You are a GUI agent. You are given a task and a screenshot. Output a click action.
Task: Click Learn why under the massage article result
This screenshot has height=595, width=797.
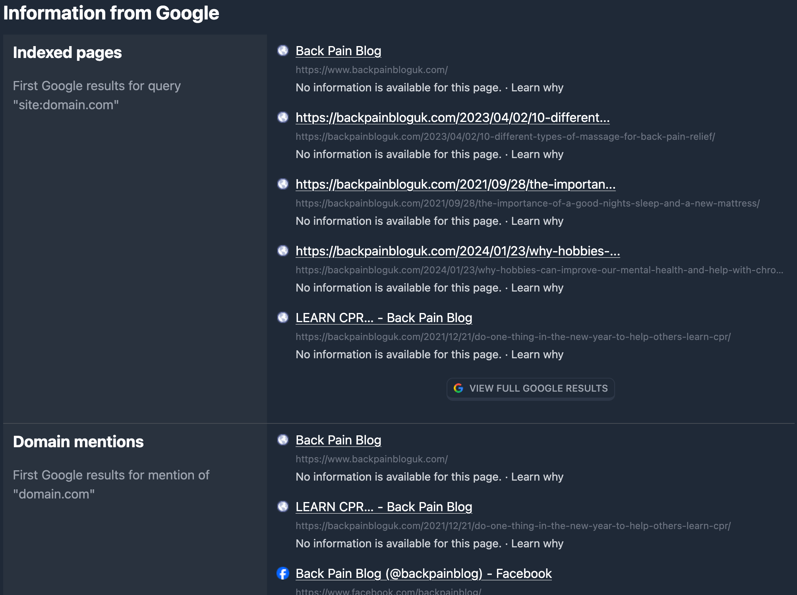click(537, 154)
